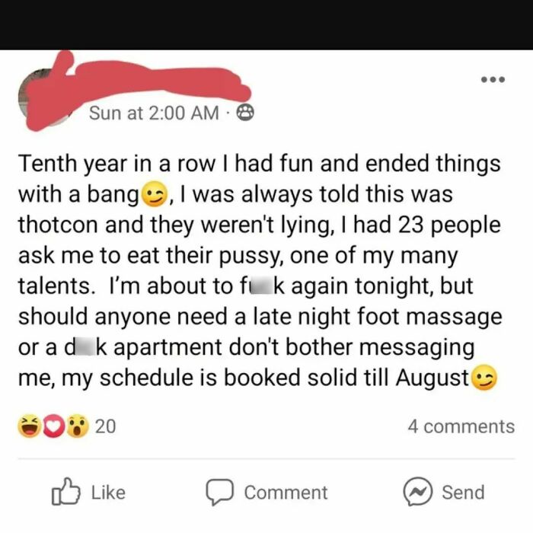Viewport: 533px width, 533px height.
Task: Open the 4 comments link
Action: pyautogui.click(x=461, y=426)
